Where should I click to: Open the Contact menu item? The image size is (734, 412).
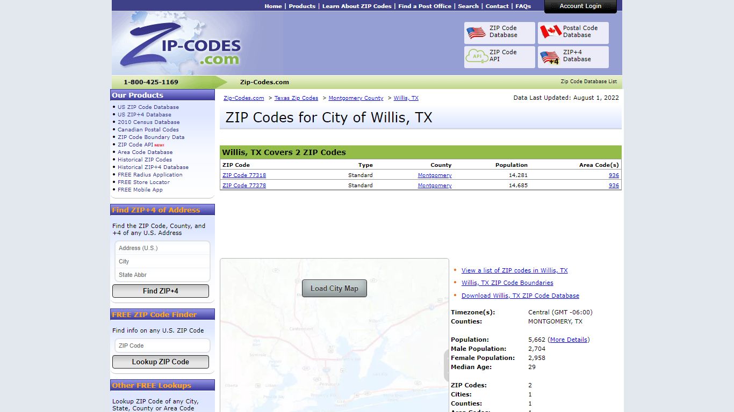click(x=497, y=6)
